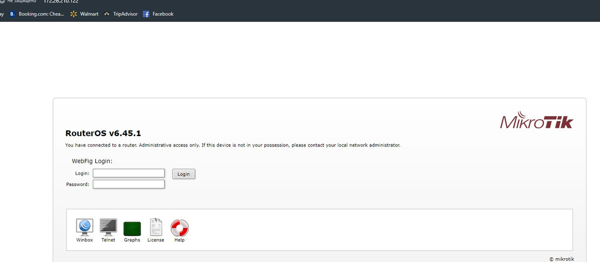600x262 pixels.
Task: Click the WebFig Login label
Action: pyautogui.click(x=92, y=161)
